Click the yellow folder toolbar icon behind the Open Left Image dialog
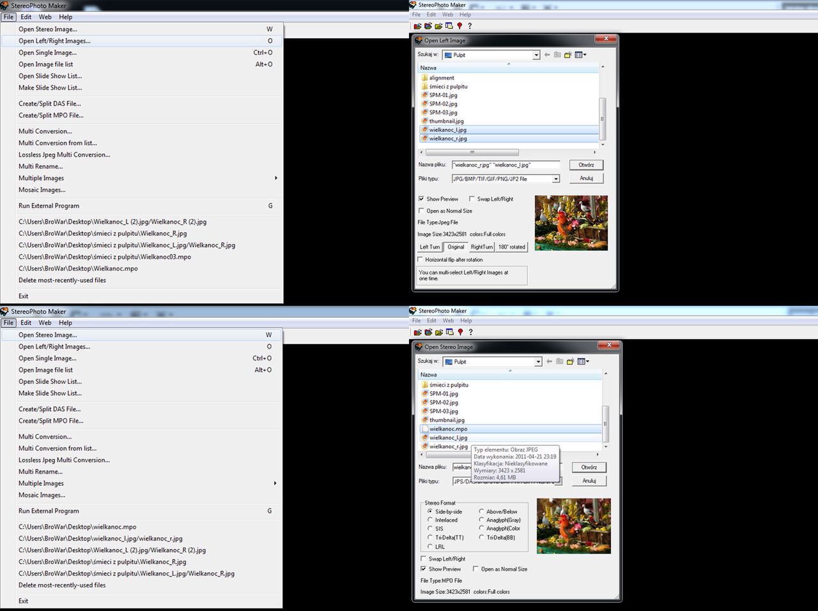Viewport: 818px width, 611px height. pos(438,26)
